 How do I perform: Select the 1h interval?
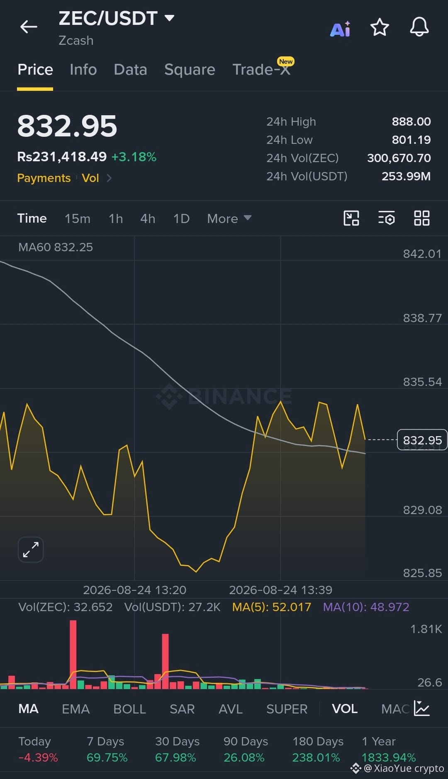click(116, 218)
